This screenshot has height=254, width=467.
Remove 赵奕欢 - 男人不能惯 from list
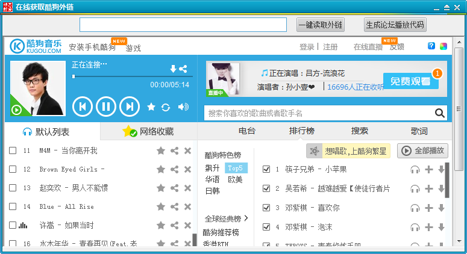coord(187,188)
